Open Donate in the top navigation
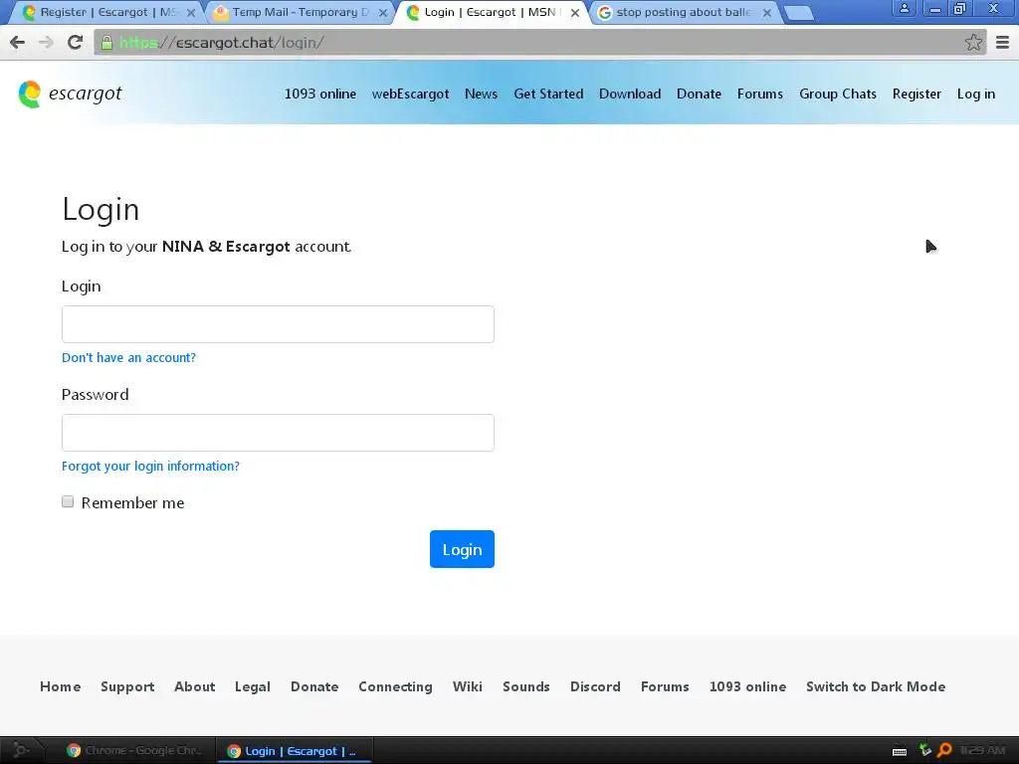The image size is (1019, 764). pyautogui.click(x=699, y=95)
